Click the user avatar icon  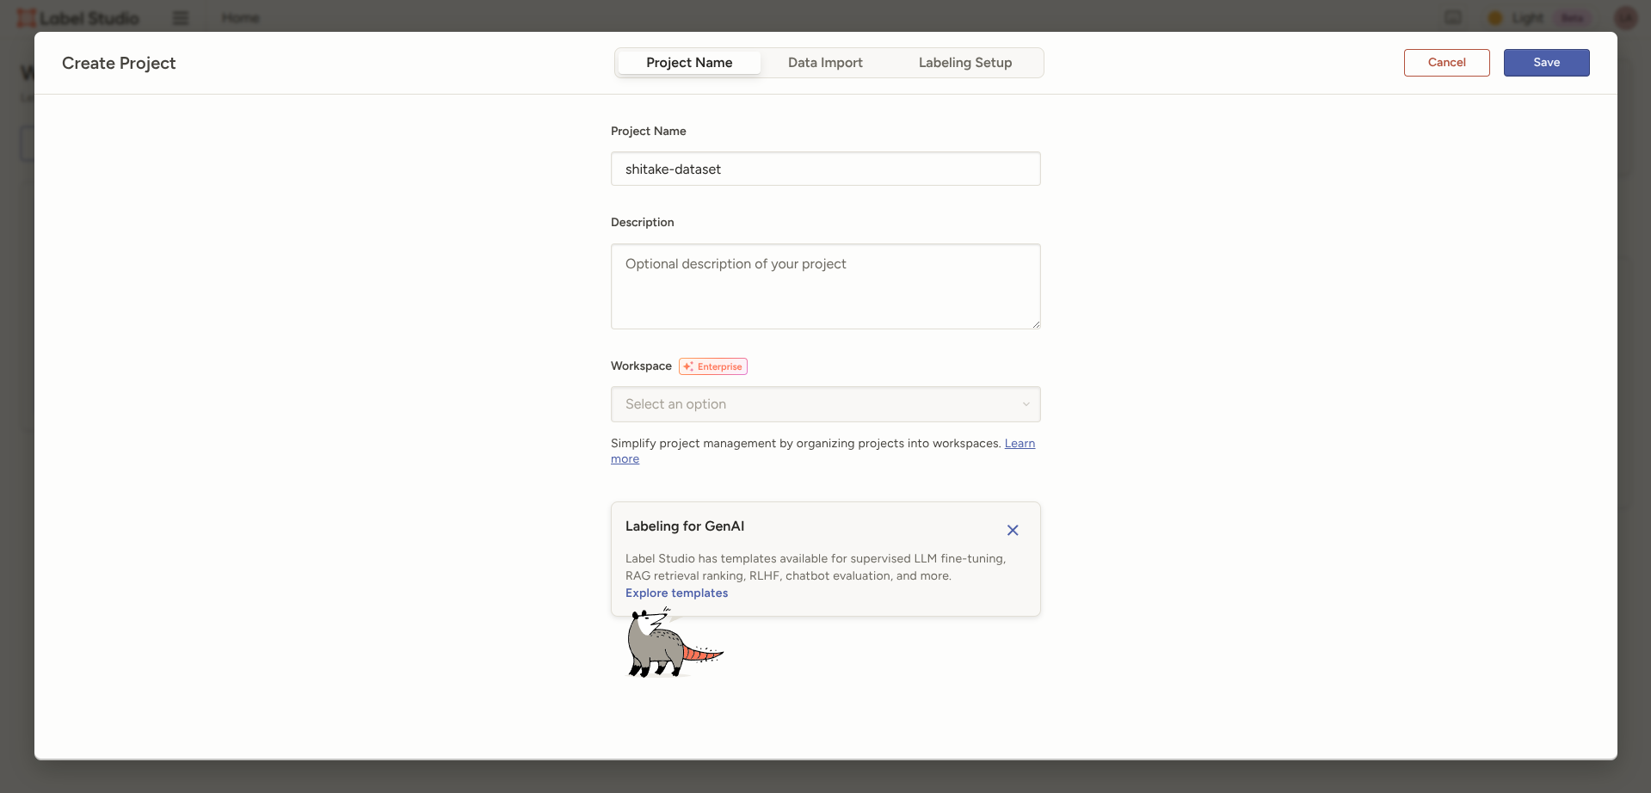(x=1625, y=18)
